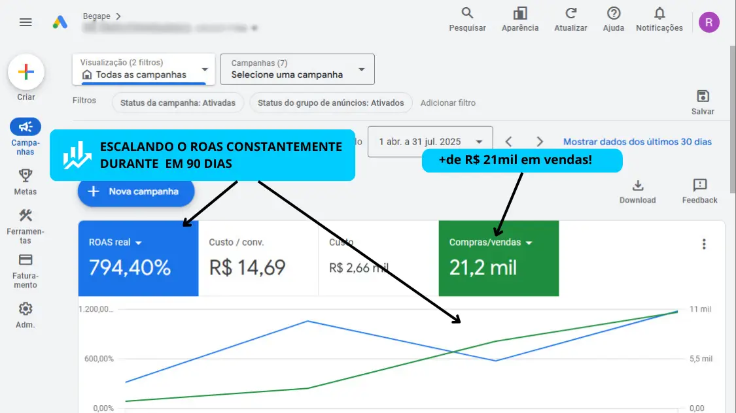This screenshot has width=736, height=413.
Task: Open Ferramentas in the sidebar
Action: [26, 224]
